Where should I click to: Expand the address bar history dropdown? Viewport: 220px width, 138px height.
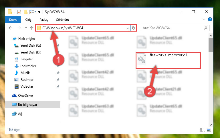[x=128, y=28]
